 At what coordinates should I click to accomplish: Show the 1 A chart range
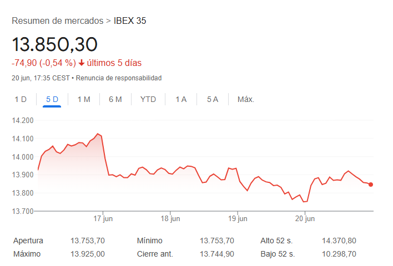coord(181,99)
